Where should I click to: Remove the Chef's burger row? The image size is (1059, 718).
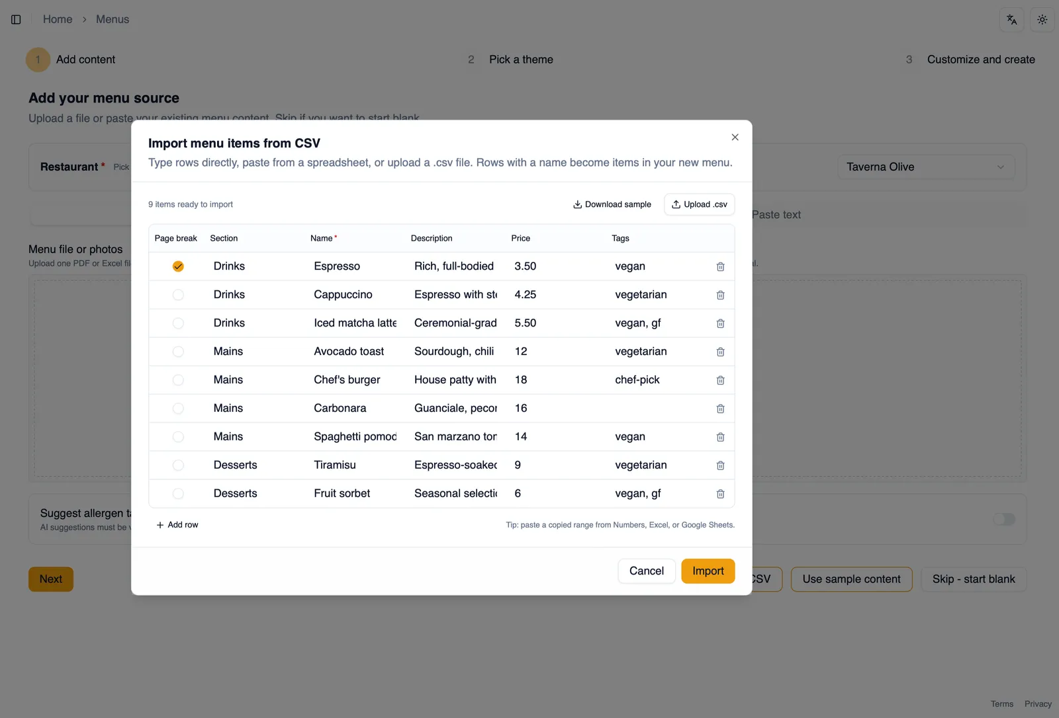(x=720, y=380)
